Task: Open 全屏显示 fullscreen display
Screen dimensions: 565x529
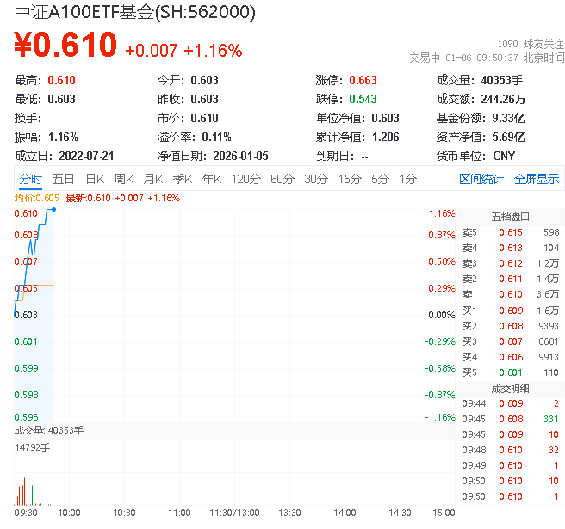Action: tap(536, 179)
